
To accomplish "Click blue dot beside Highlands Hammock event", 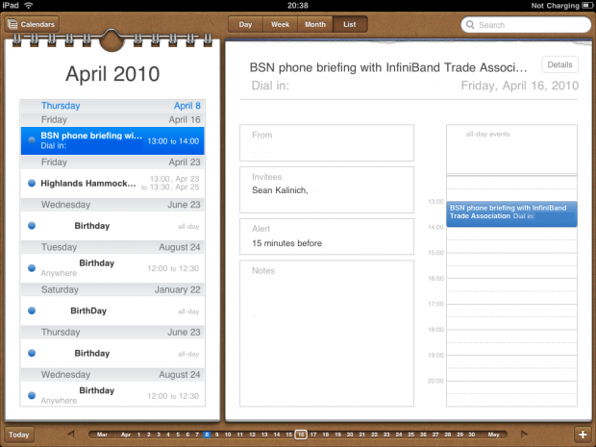I will coord(32,184).
